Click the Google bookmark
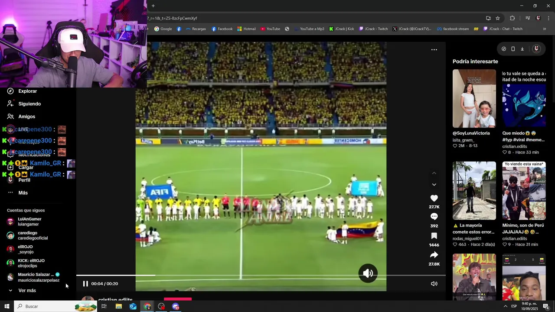The width and height of the screenshot is (555, 312). click(x=163, y=29)
